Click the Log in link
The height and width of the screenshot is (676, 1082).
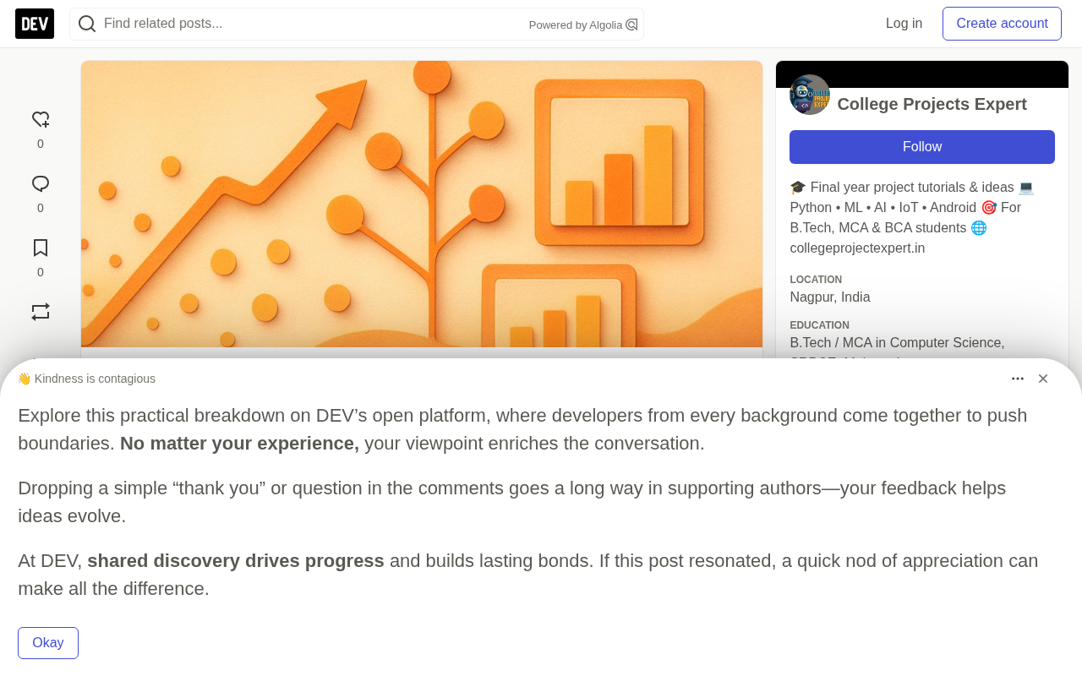904,24
